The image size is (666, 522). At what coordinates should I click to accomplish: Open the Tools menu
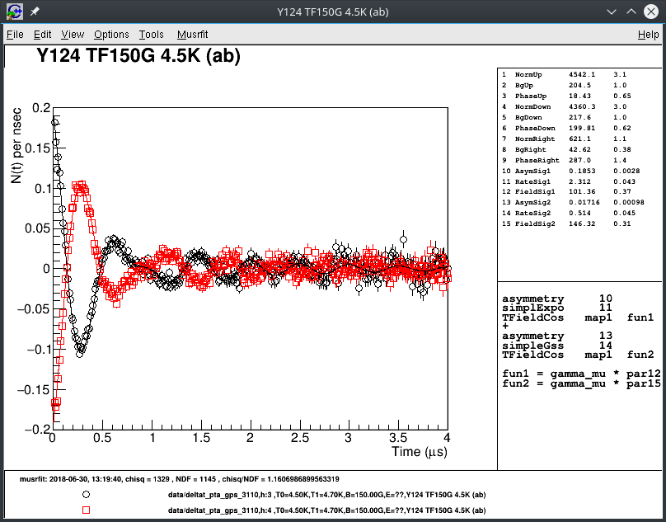coord(151,35)
